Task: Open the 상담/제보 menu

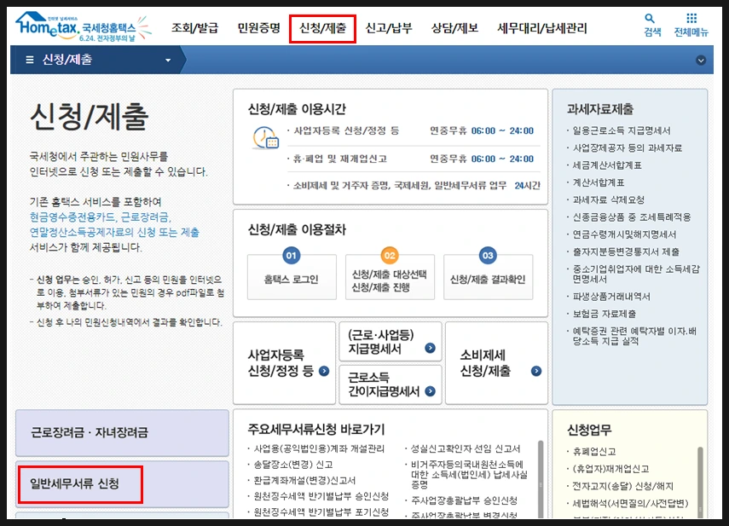Action: [457, 27]
